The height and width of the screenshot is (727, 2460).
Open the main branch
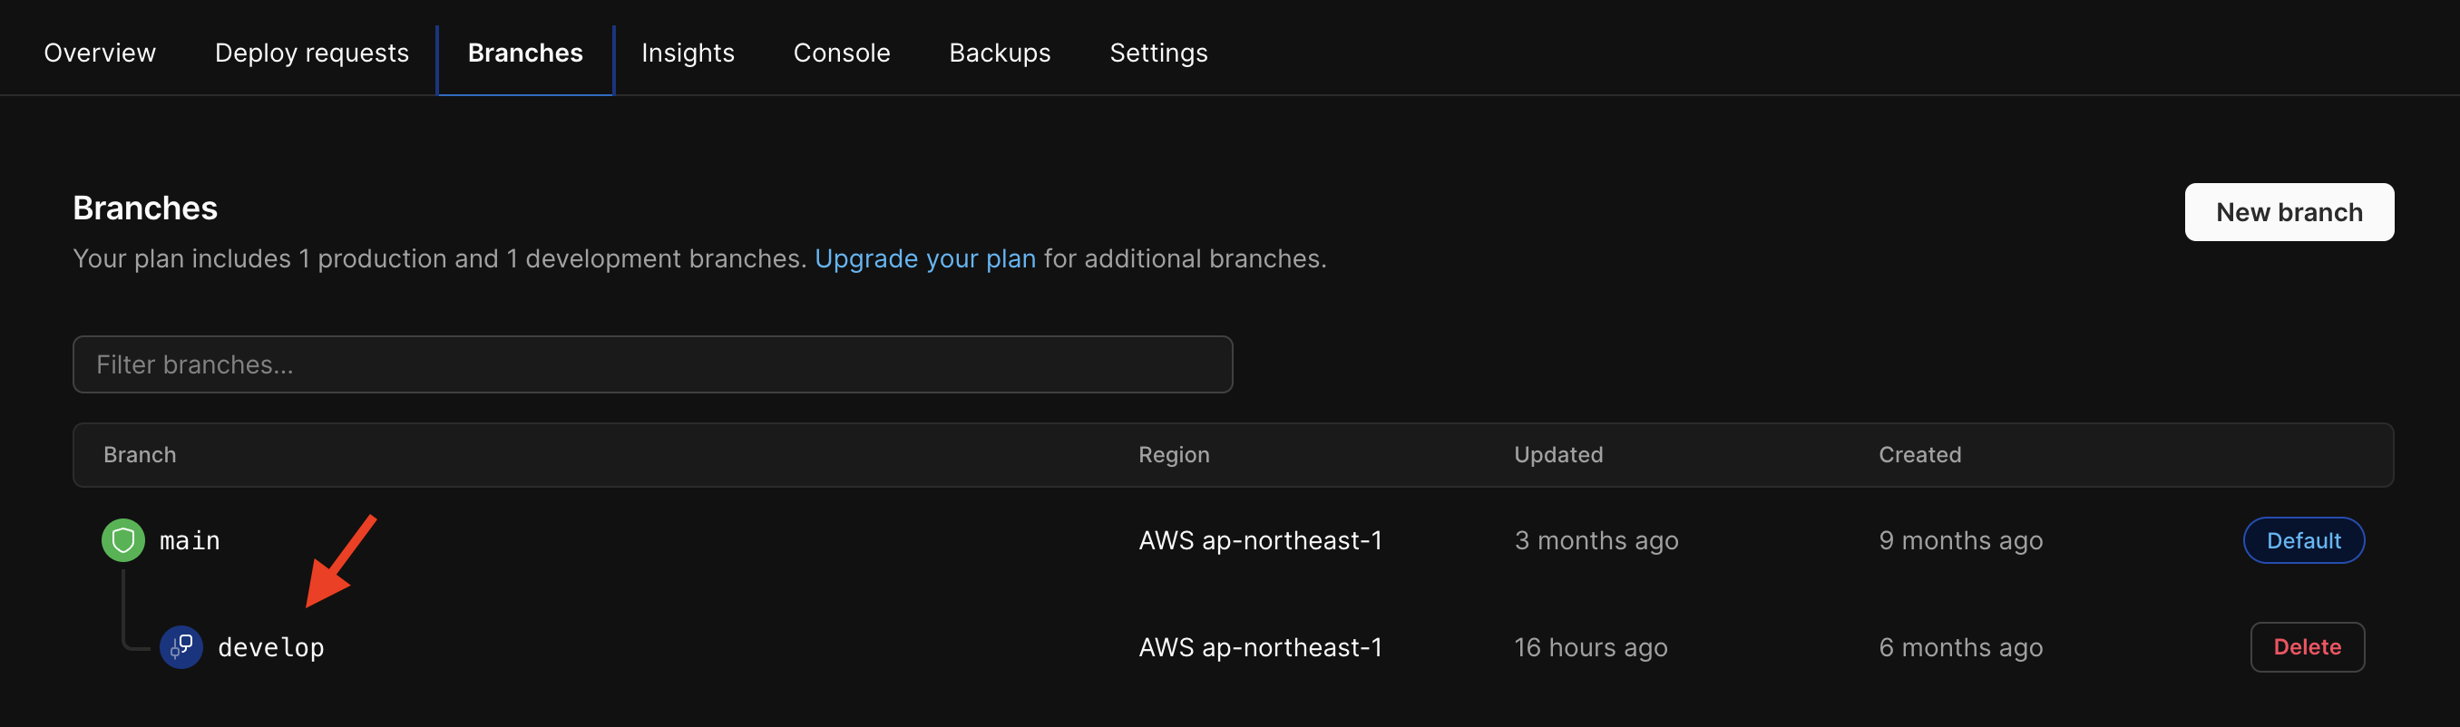pos(190,540)
